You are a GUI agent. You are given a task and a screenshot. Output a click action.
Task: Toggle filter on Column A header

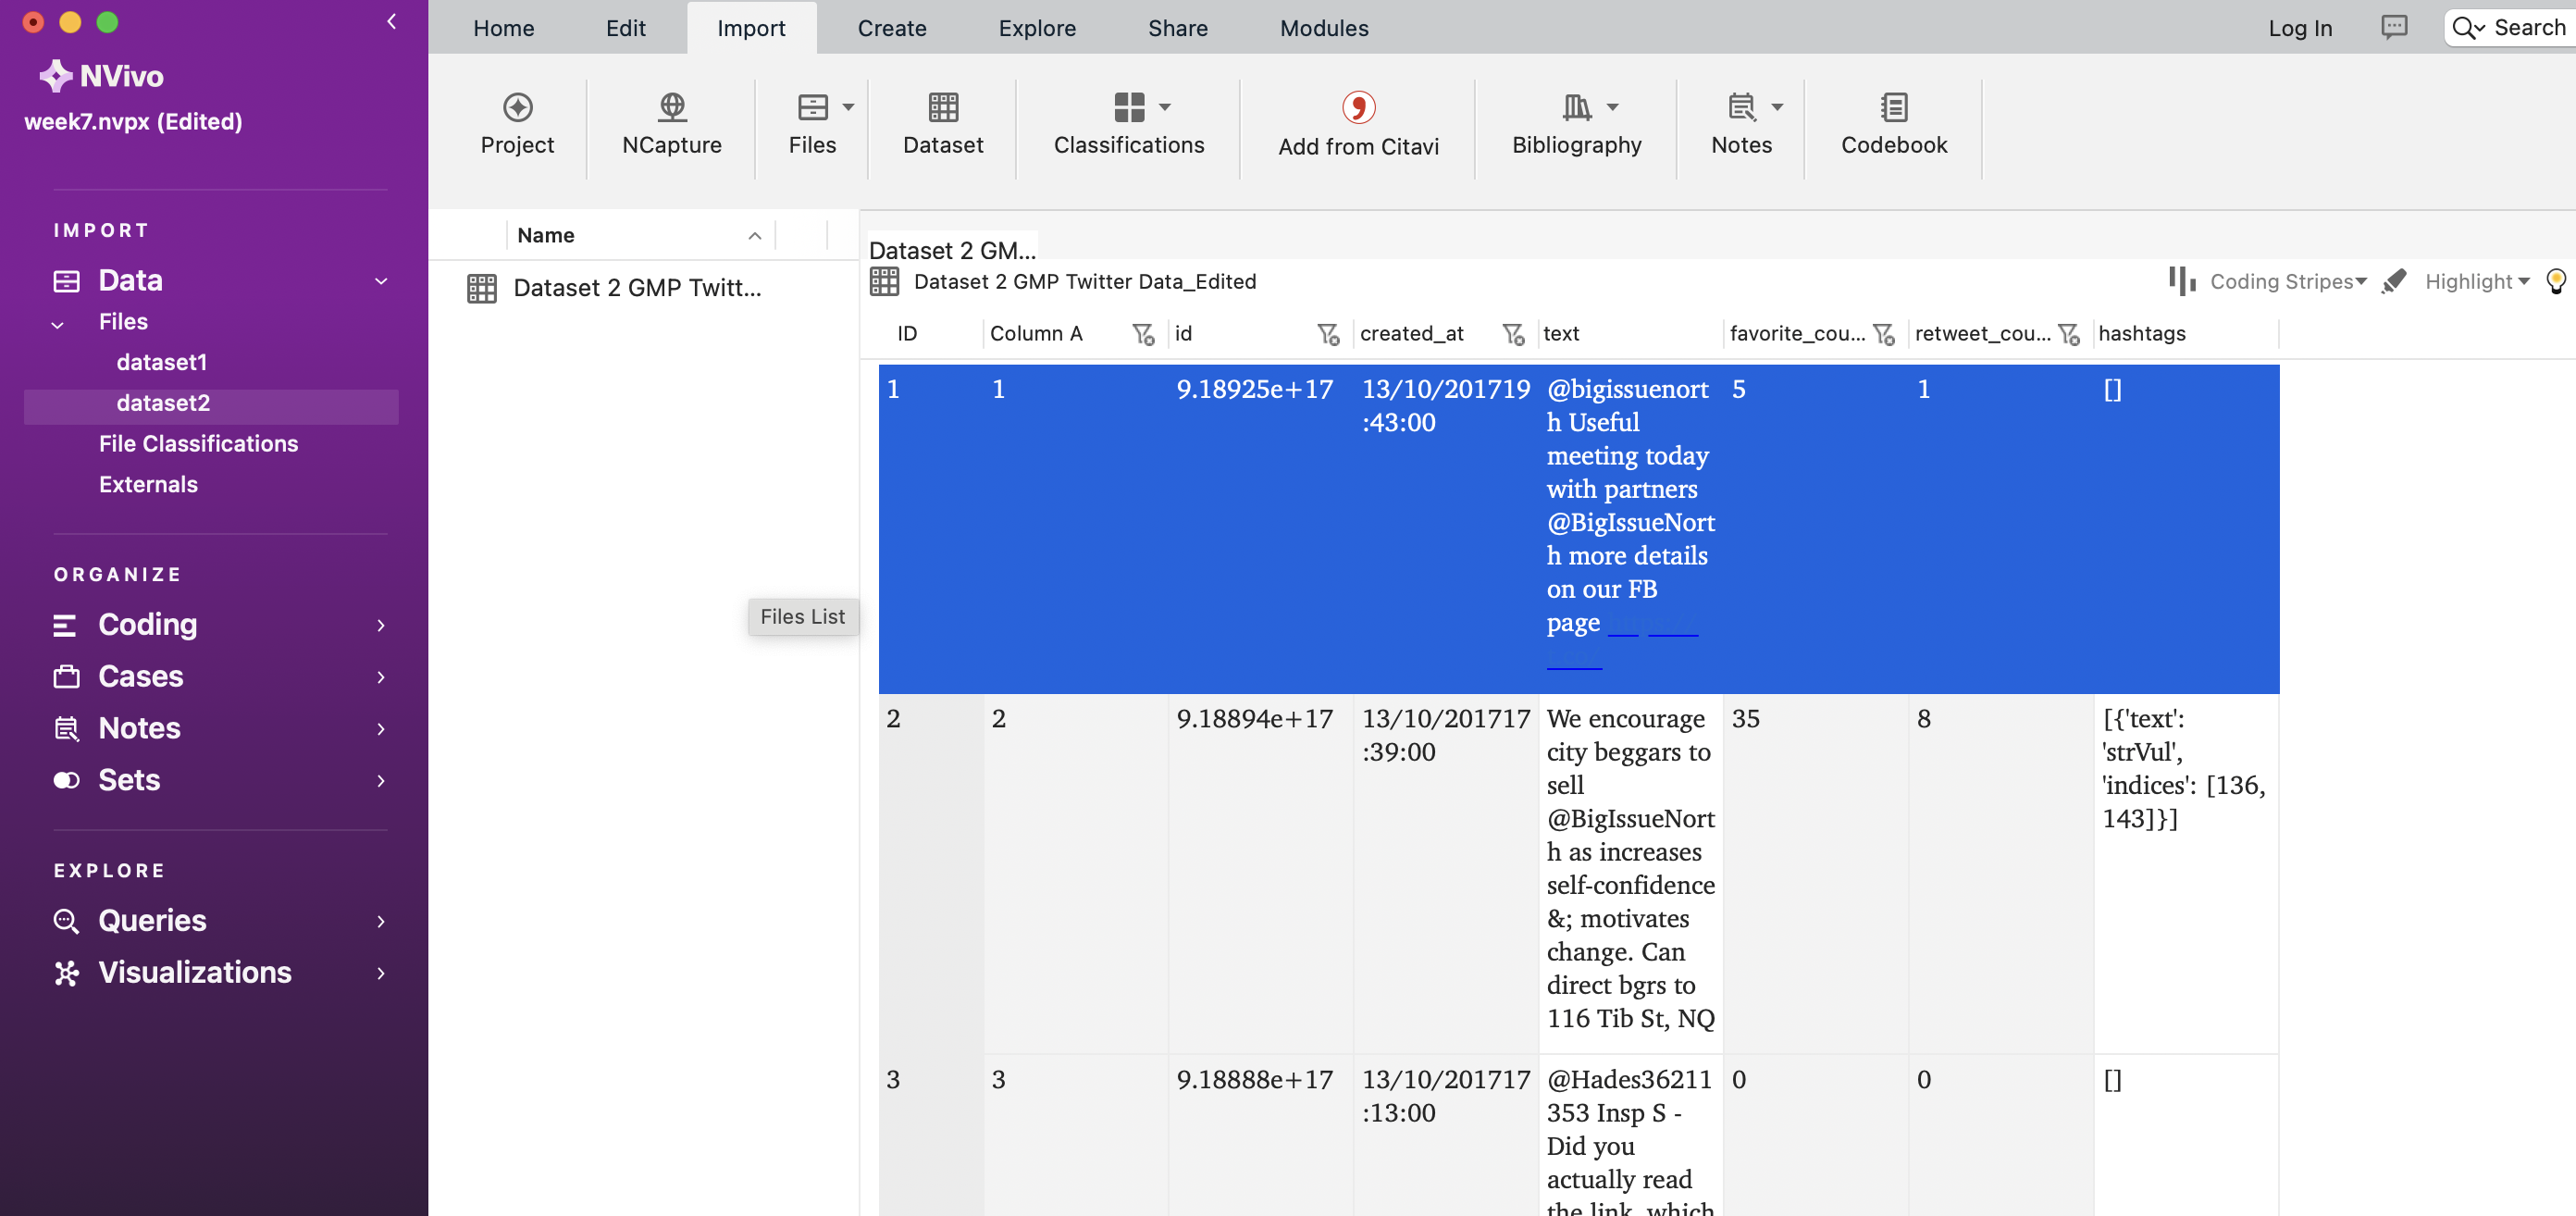(x=1142, y=335)
